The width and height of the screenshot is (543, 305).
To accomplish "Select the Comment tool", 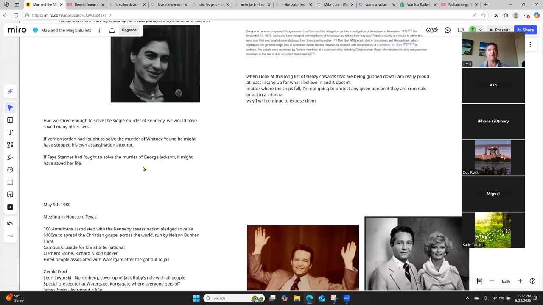I will [x=10, y=170].
